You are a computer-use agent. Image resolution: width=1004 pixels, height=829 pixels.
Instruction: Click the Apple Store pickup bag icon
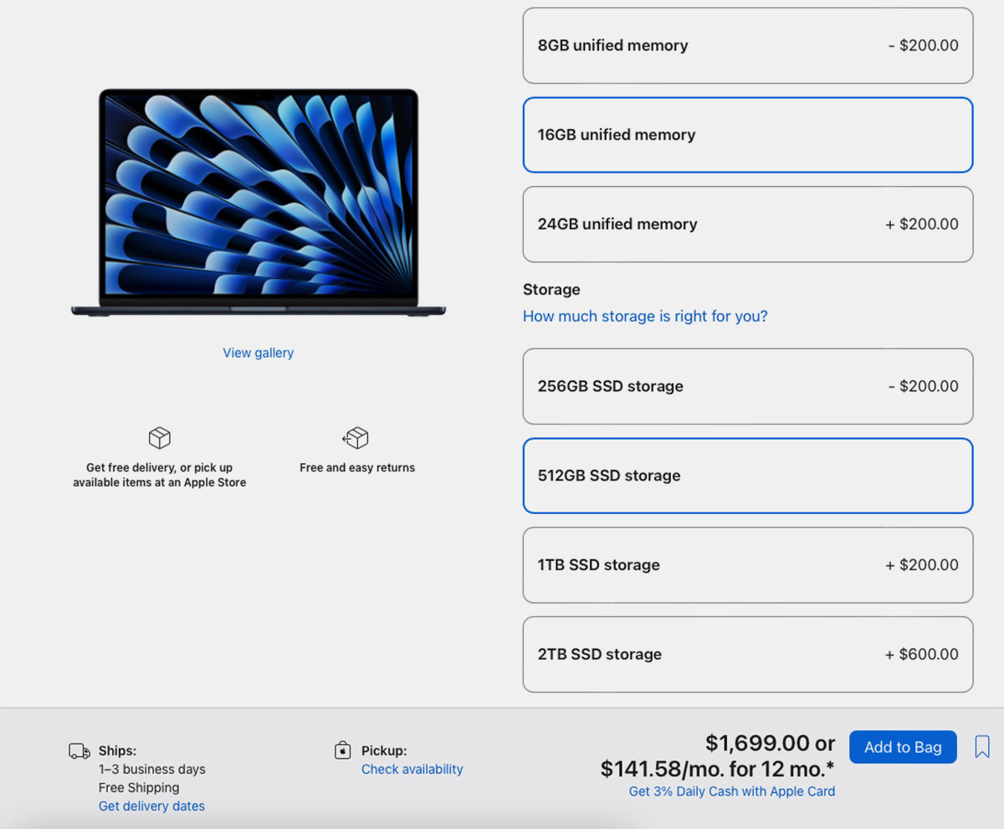point(342,750)
